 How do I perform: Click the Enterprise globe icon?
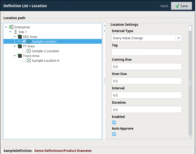click(x=11, y=27)
